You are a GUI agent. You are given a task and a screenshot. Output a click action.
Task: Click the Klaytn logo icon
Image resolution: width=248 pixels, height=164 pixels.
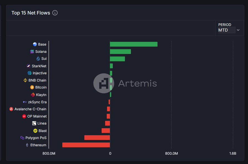pyautogui.click(x=33, y=94)
